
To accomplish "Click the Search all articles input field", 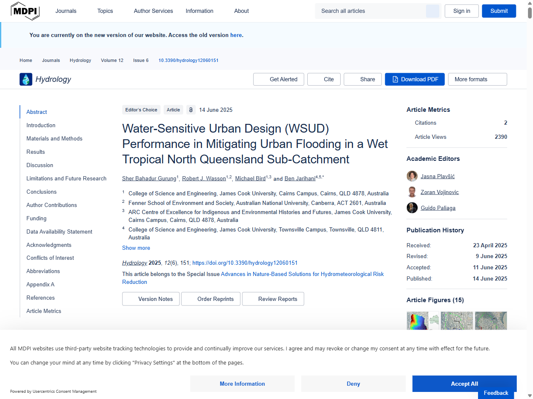I will coord(371,11).
